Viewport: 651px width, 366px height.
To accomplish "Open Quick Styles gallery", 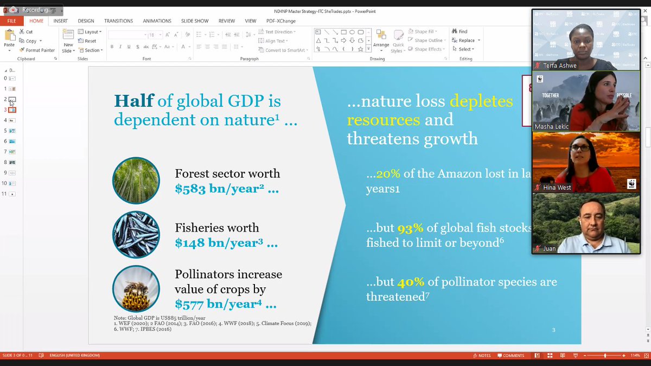I will [399, 41].
